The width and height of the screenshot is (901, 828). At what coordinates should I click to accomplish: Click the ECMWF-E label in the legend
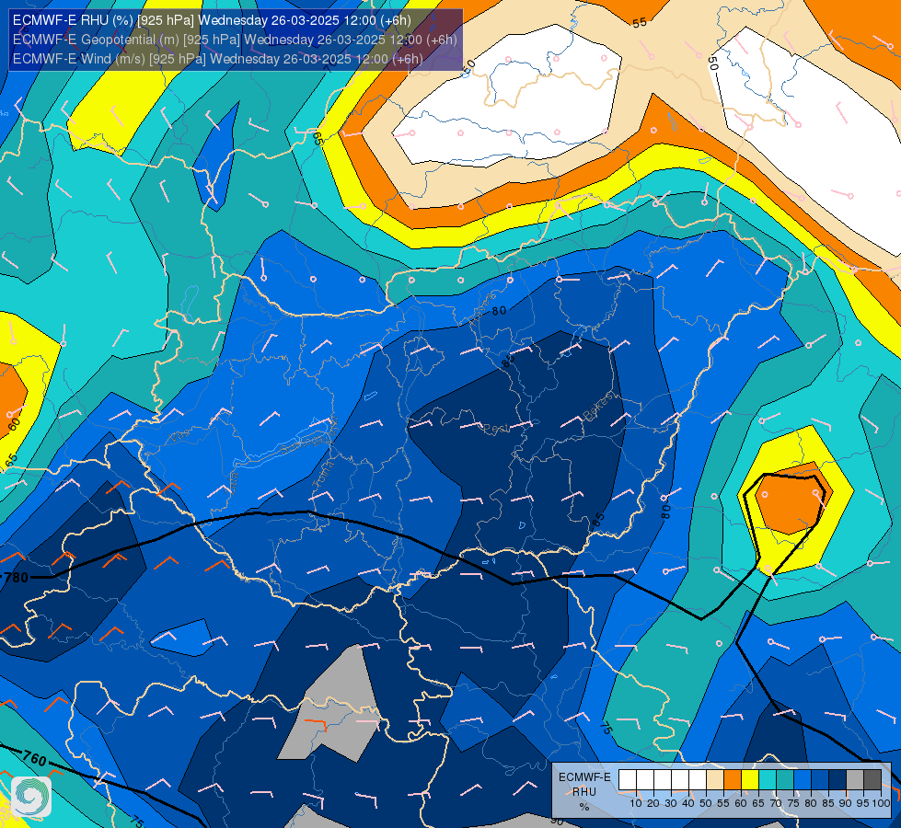point(584,776)
